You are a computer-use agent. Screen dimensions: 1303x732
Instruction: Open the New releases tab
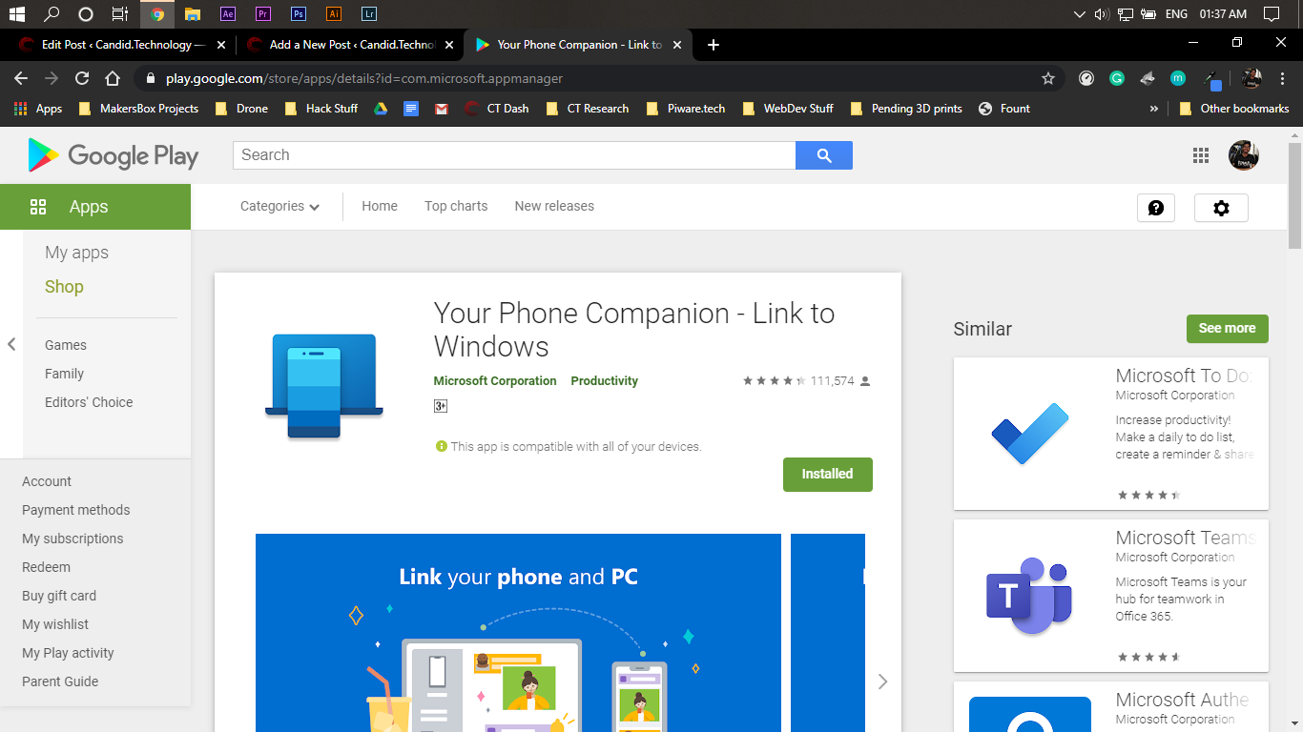554,206
